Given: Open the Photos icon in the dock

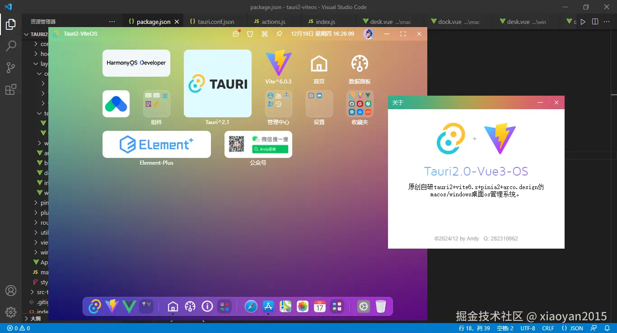Looking at the screenshot, I should coord(303,307).
